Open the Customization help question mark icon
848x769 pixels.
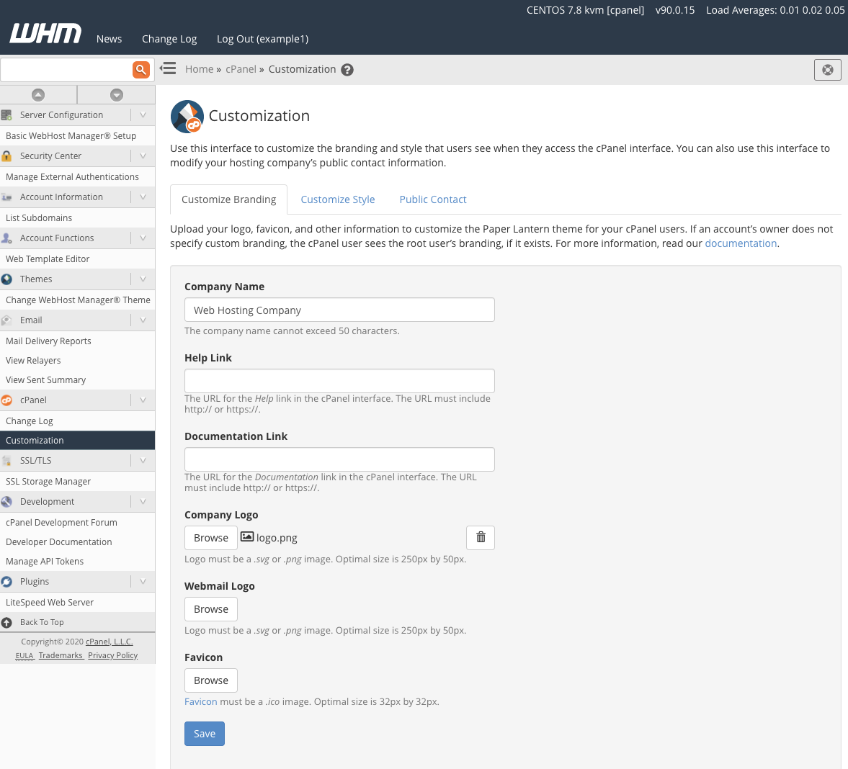pos(347,70)
